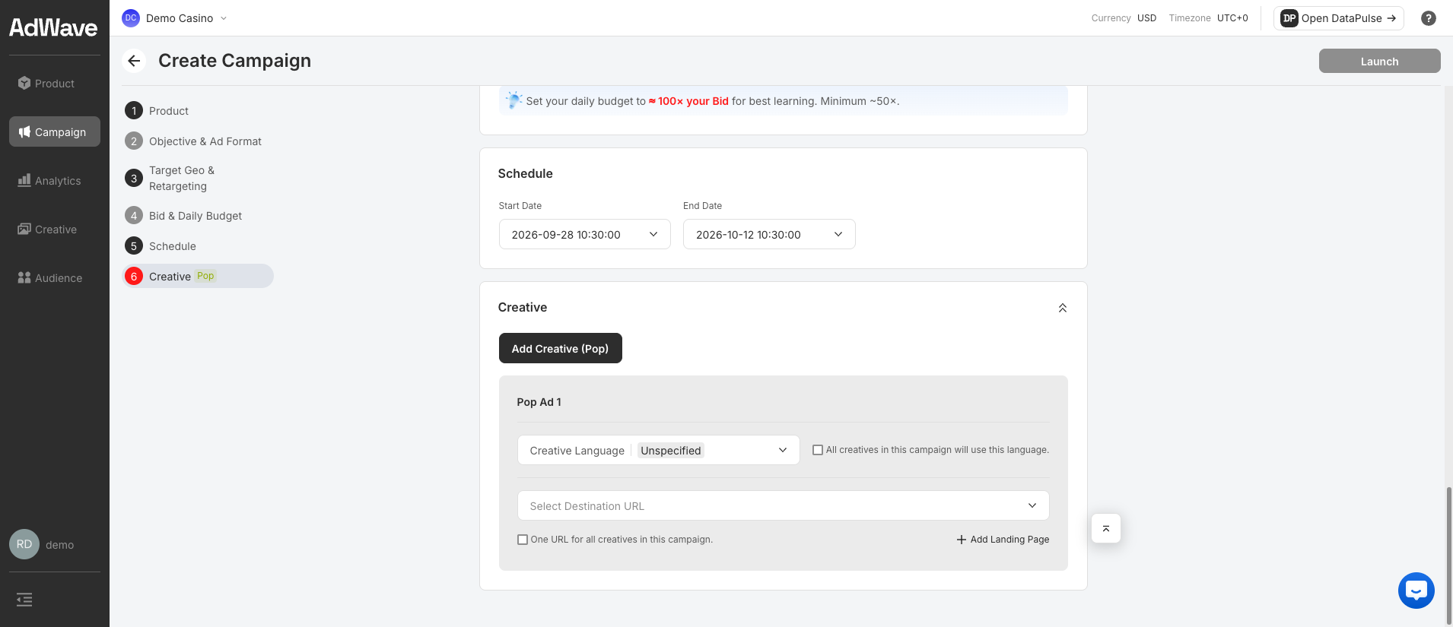Jump to step 5 Schedule
The height and width of the screenshot is (627, 1453).
[198, 245]
